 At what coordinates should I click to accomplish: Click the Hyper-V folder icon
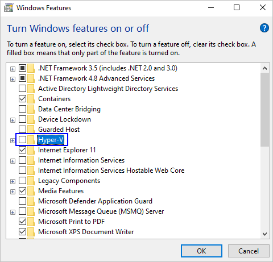tap(31, 140)
